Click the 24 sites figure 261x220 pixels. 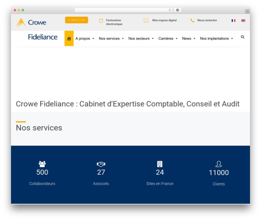(x=160, y=172)
